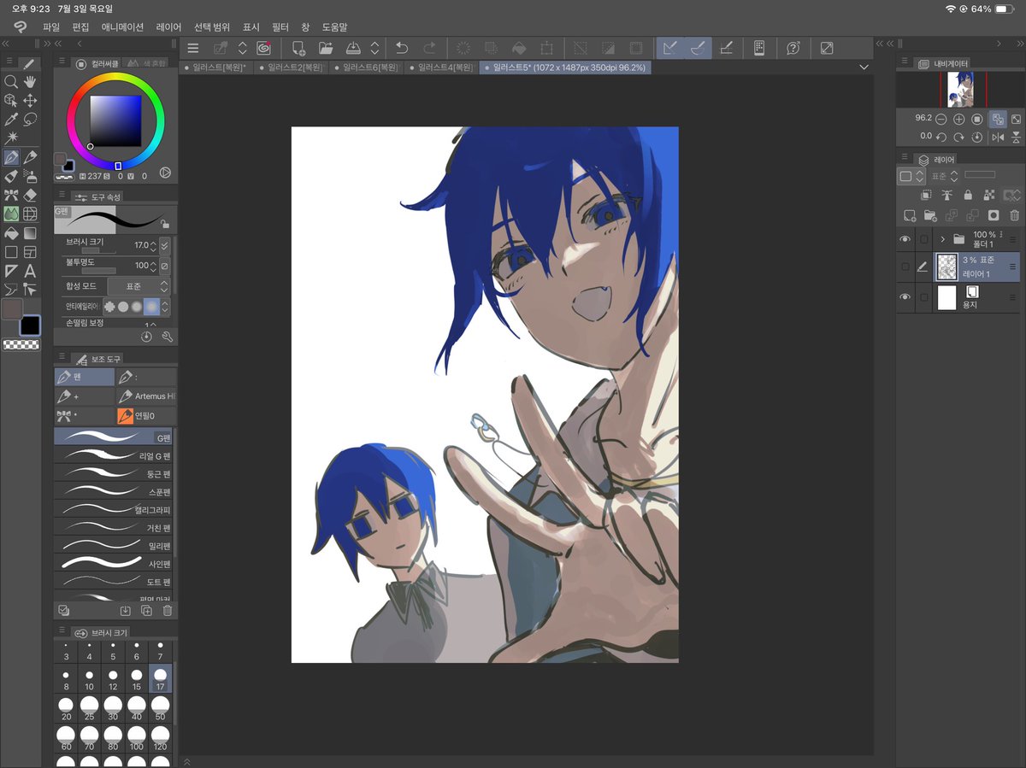The width and height of the screenshot is (1026, 768).
Task: Select the Hand move-canvas tool
Action: point(30,82)
